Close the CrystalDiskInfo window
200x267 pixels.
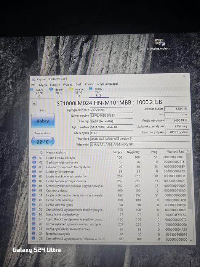point(184,76)
